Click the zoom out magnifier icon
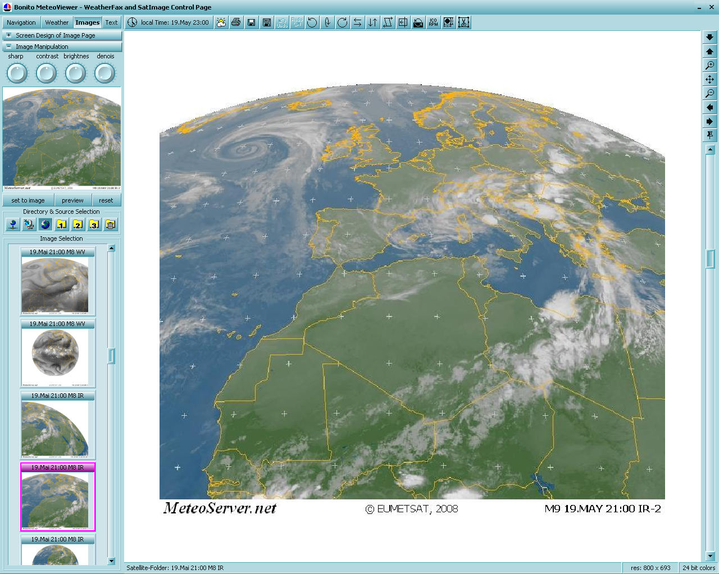The image size is (719, 574). point(709,94)
